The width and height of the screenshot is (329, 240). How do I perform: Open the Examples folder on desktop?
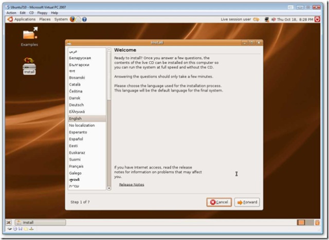point(29,35)
